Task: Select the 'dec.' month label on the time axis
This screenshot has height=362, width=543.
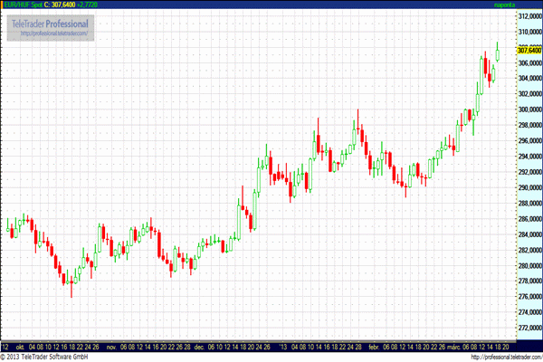Action: coord(197,346)
